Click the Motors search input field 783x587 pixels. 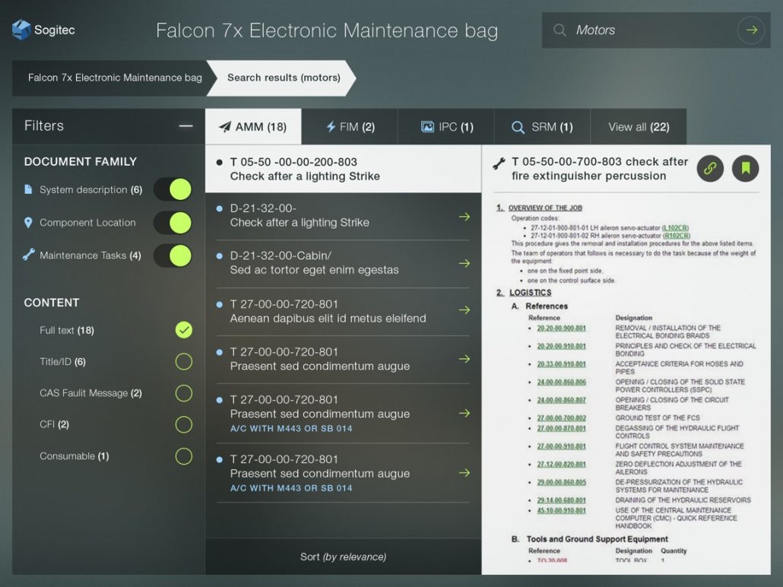[x=646, y=30]
